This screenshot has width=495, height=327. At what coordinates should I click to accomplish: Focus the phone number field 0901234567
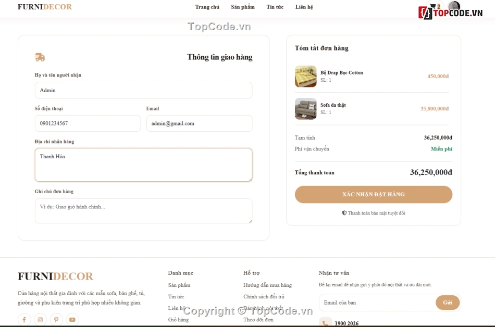coord(88,123)
